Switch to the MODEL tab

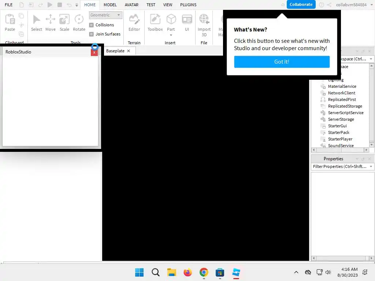coord(110,5)
